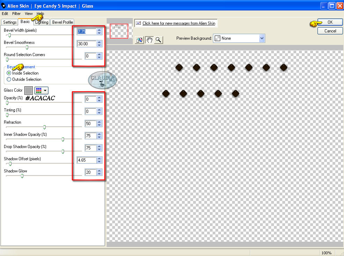Click the Opacity value field

pos(91,99)
